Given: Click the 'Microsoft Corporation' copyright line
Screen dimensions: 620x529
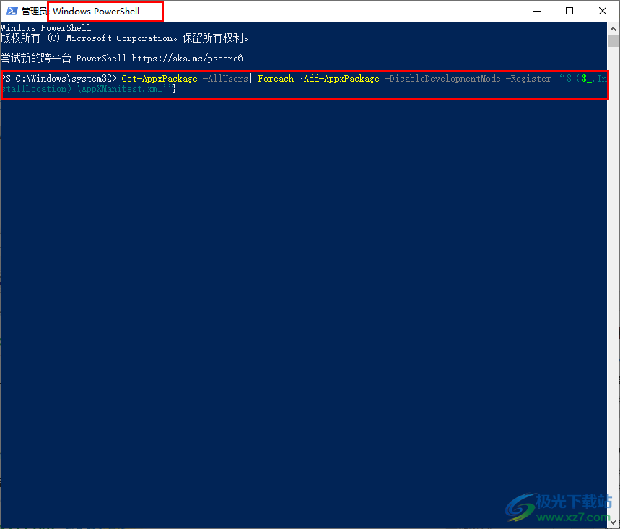Looking at the screenshot, I should tap(125, 38).
